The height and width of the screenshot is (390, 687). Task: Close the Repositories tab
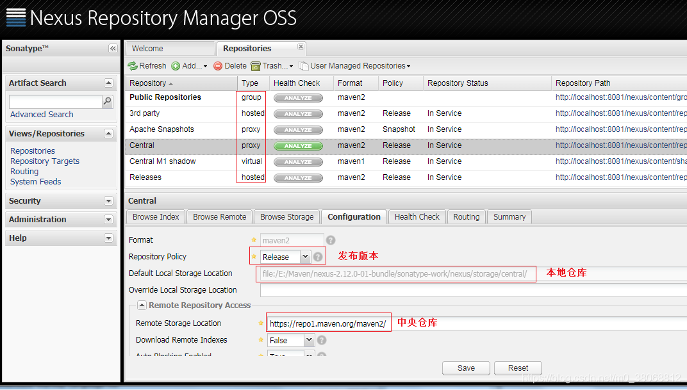[301, 46]
